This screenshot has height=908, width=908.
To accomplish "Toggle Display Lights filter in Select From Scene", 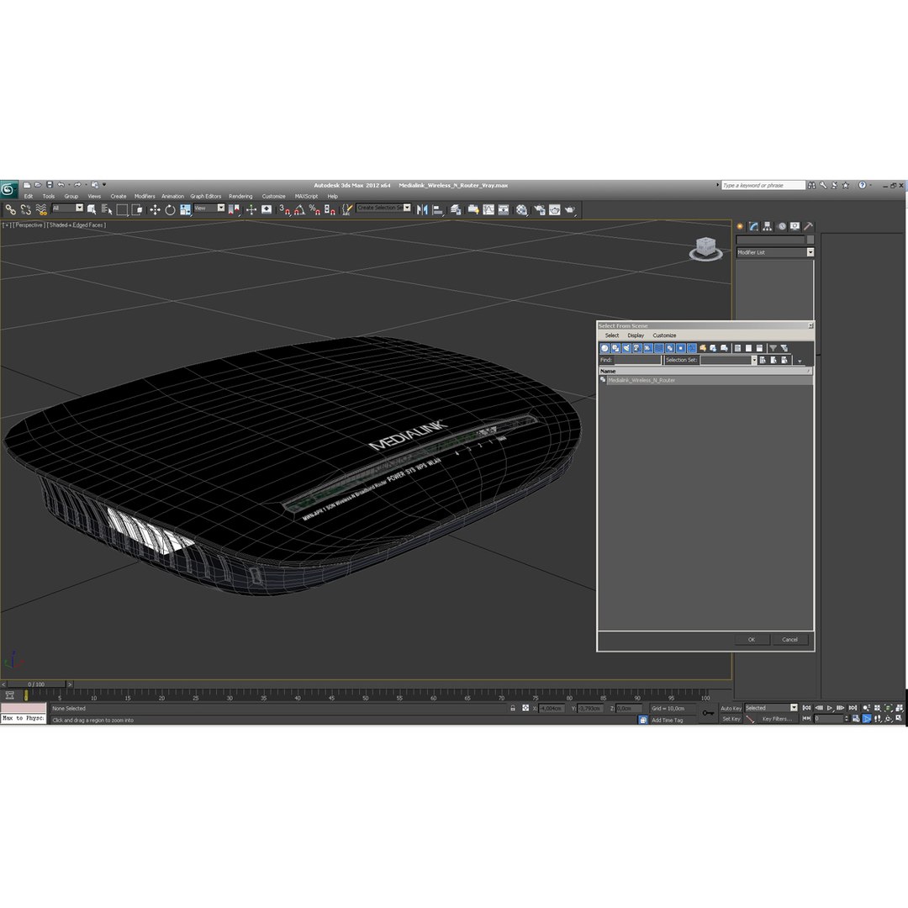I will pos(626,348).
